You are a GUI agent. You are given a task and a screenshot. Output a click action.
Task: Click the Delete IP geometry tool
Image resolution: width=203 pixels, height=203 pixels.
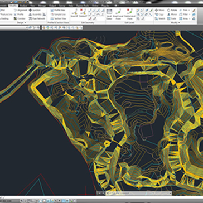(83, 13)
